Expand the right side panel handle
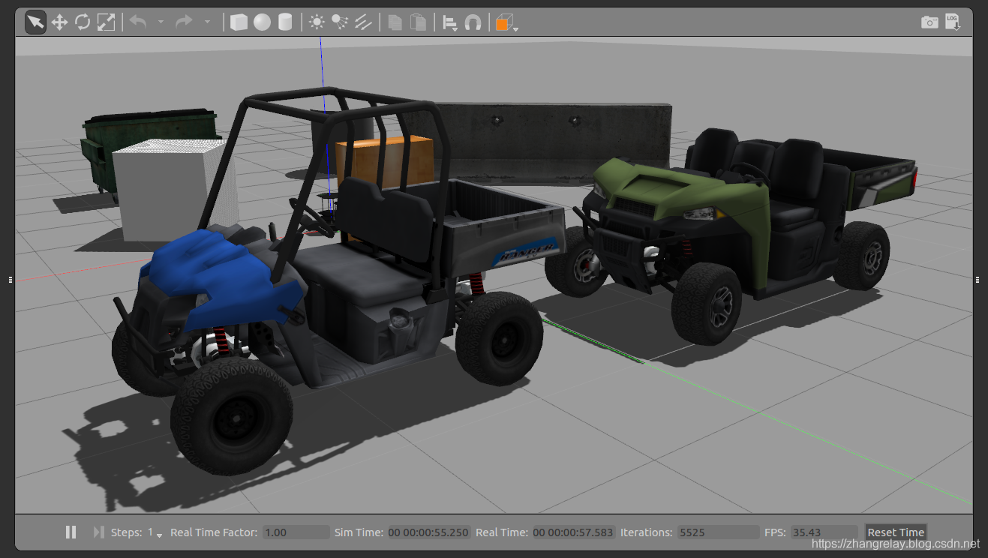 977,280
